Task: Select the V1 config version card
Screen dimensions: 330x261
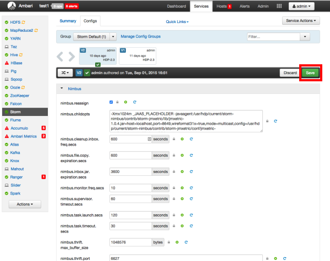Action: click(x=137, y=55)
